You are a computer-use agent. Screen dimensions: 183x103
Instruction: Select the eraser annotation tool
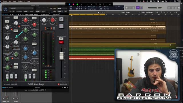coord(110,4)
